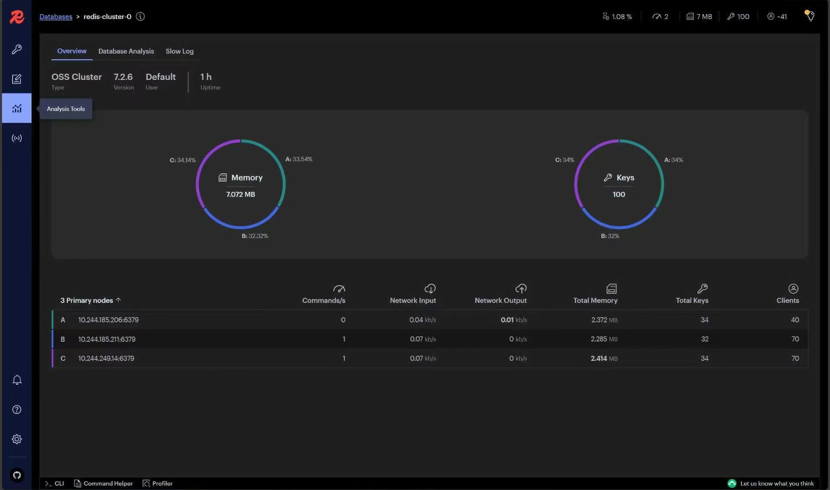Open the Workbench edit icon in sidebar
The image size is (830, 490).
tap(16, 79)
